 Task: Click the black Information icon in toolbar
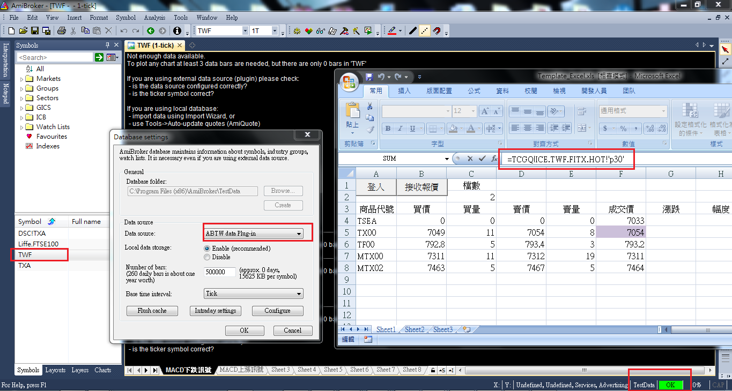click(x=177, y=31)
